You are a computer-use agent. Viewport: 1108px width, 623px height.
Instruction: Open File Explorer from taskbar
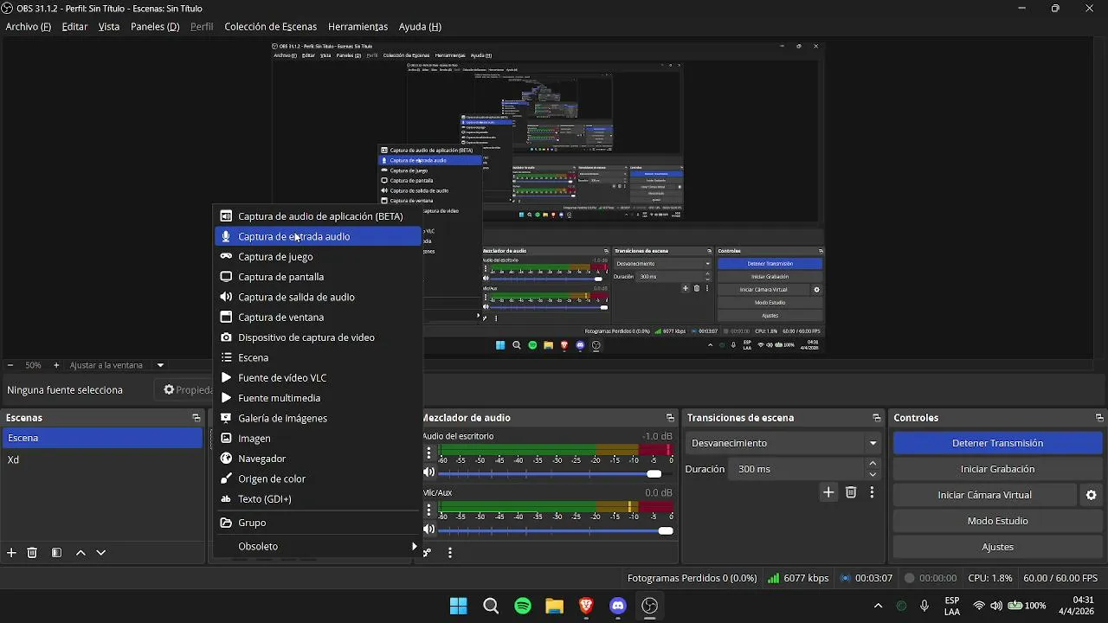point(554,606)
